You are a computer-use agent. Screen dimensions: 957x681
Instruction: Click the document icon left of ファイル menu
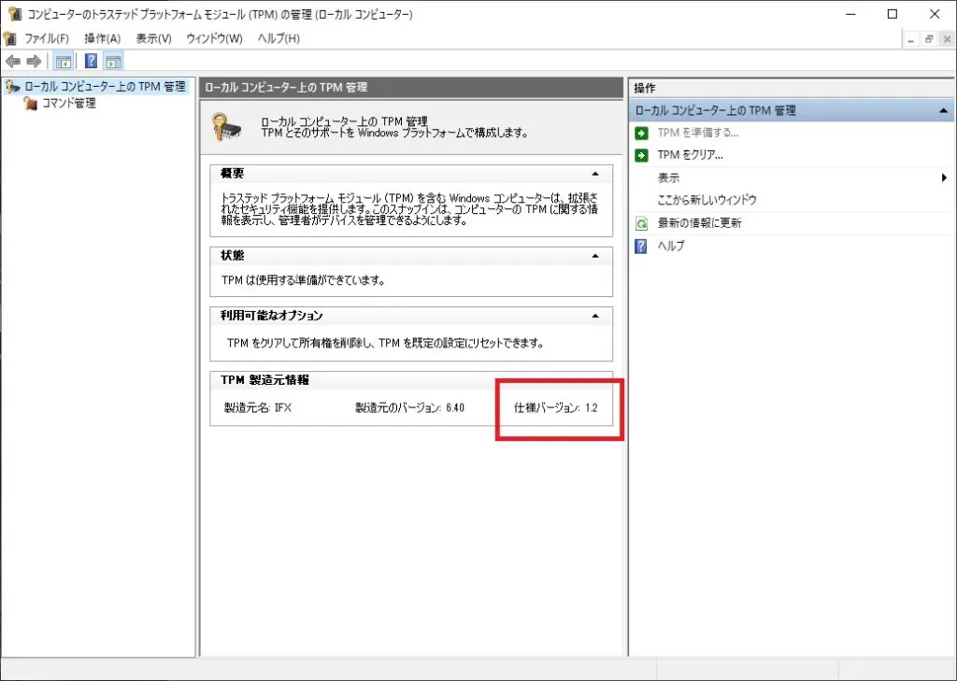point(9,38)
